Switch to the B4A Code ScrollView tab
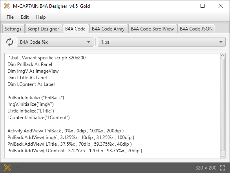 pyautogui.click(x=152, y=29)
